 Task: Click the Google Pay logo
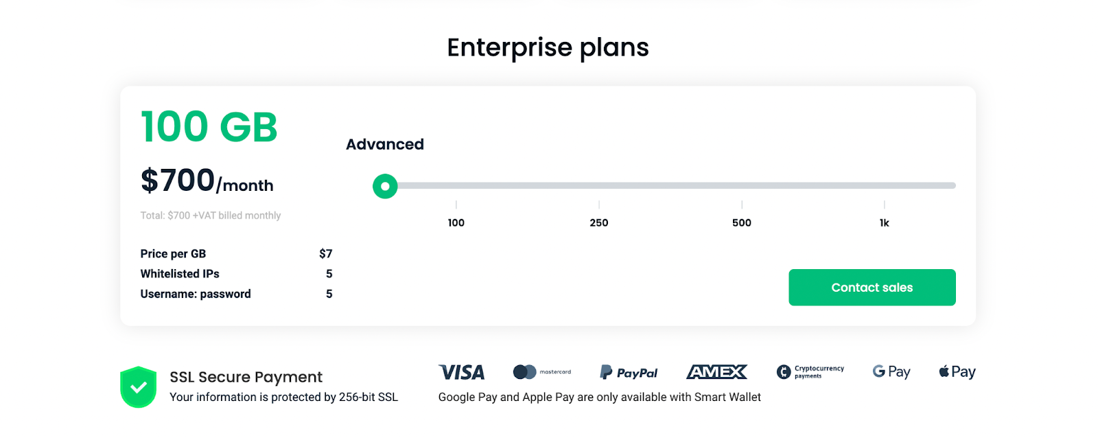pos(891,372)
